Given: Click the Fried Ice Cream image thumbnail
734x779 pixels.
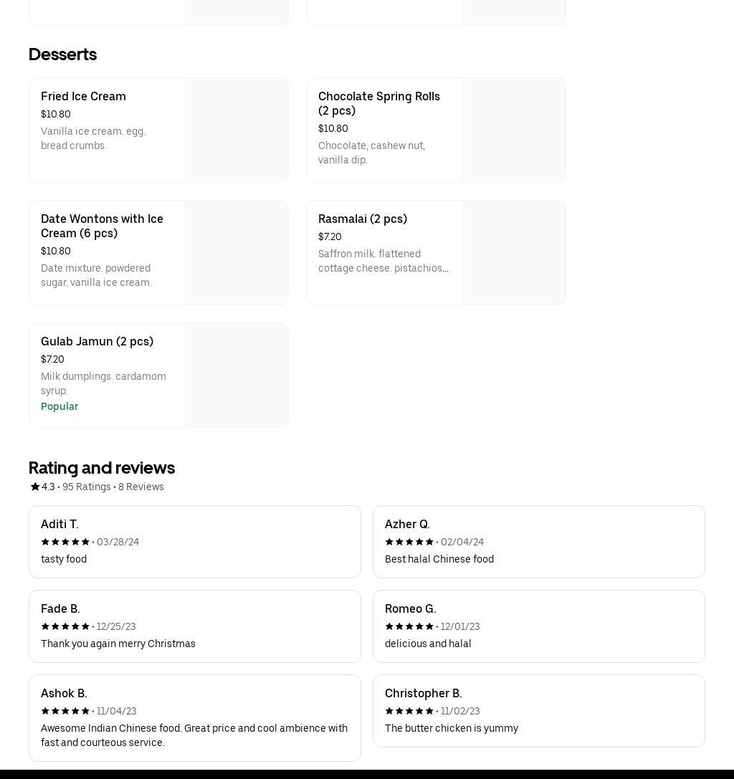Looking at the screenshot, I should click(x=236, y=130).
